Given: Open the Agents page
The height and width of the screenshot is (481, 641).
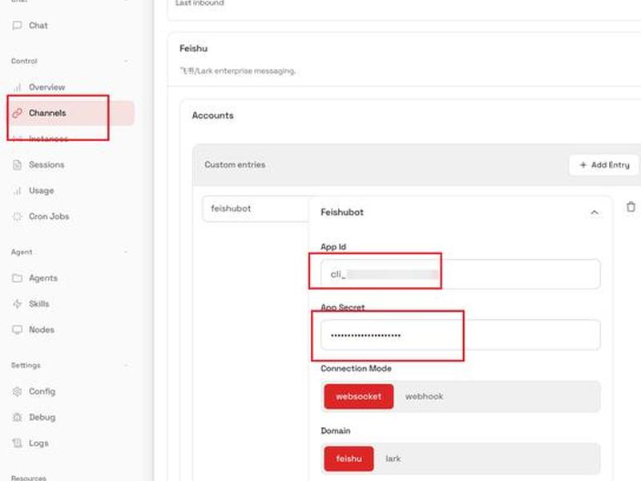Looking at the screenshot, I should [43, 278].
